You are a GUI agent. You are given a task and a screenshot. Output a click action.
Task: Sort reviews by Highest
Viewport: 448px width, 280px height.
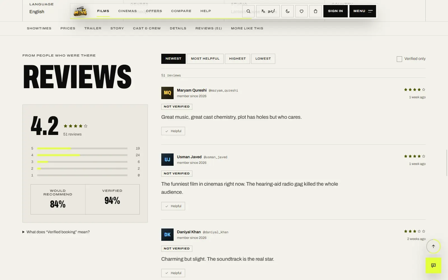coord(237,59)
